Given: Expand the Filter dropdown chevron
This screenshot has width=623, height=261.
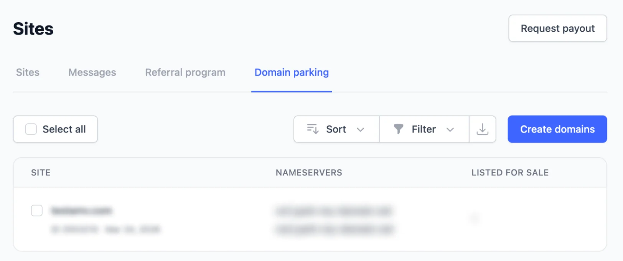Looking at the screenshot, I should pyautogui.click(x=450, y=130).
